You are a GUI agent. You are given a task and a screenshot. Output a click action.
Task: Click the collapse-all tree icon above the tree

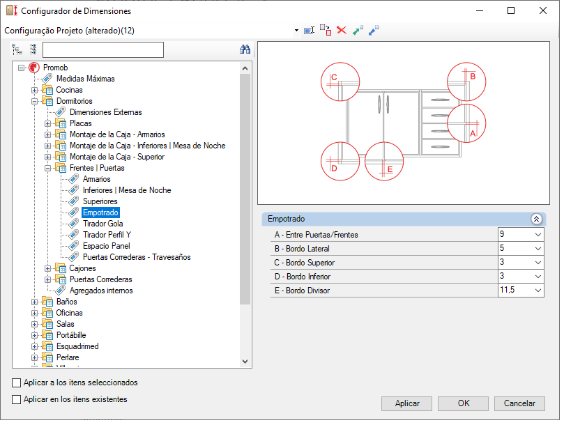(33, 49)
